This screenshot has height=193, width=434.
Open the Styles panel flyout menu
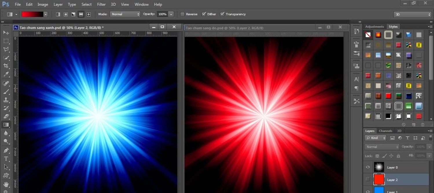pyautogui.click(x=430, y=27)
